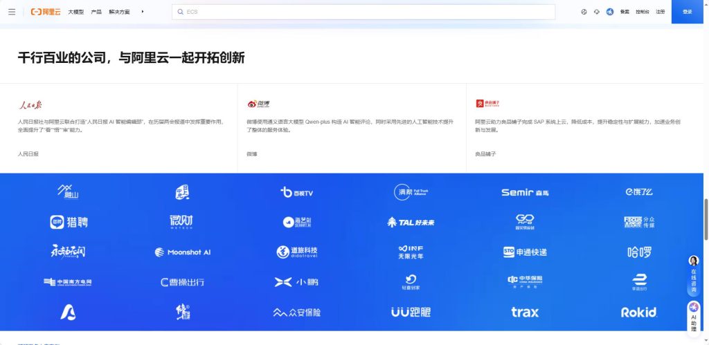Open the headset support icon
Viewport: 709px width, 345px height.
click(x=596, y=12)
